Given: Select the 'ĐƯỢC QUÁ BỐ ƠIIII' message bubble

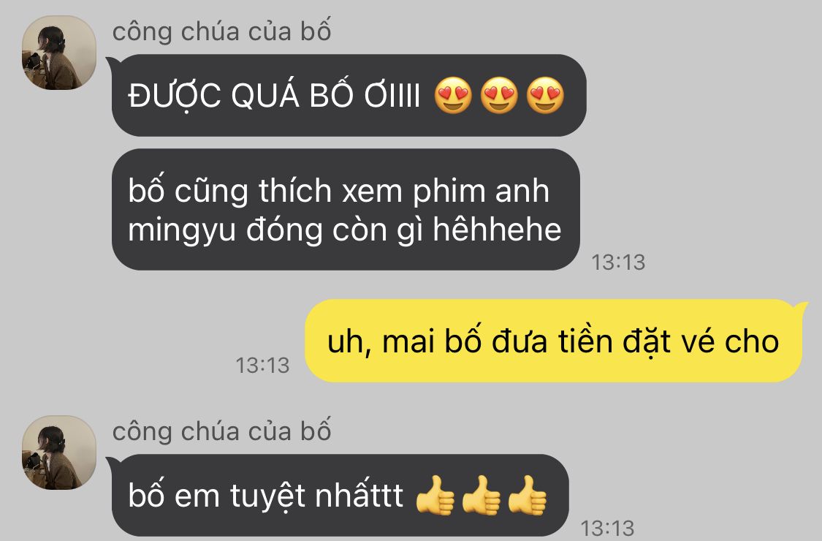Looking at the screenshot, I should (x=349, y=96).
